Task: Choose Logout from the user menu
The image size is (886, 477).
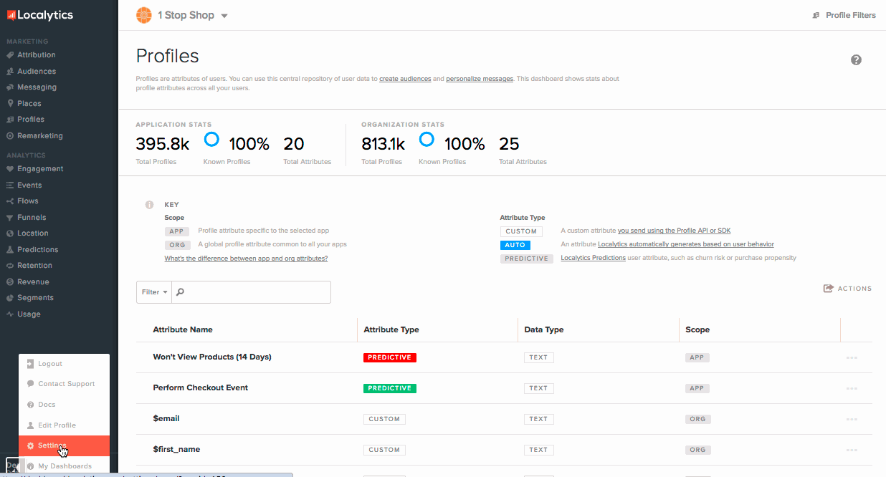Action: click(x=50, y=364)
